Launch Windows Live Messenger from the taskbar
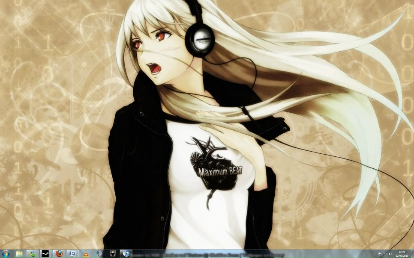This screenshot has height=258, width=414. click(x=33, y=254)
